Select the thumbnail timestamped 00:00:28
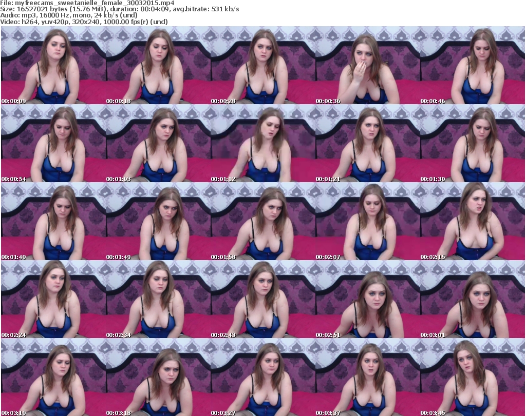The width and height of the screenshot is (526, 416). pos(263,65)
